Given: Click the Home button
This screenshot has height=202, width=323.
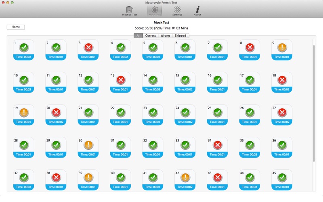Looking at the screenshot, I should click(x=16, y=27).
